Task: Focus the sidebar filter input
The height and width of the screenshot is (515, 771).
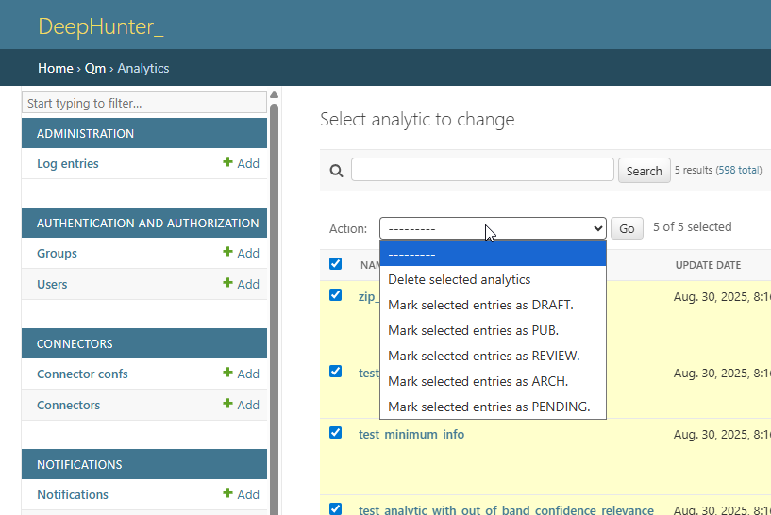Action: (x=144, y=103)
